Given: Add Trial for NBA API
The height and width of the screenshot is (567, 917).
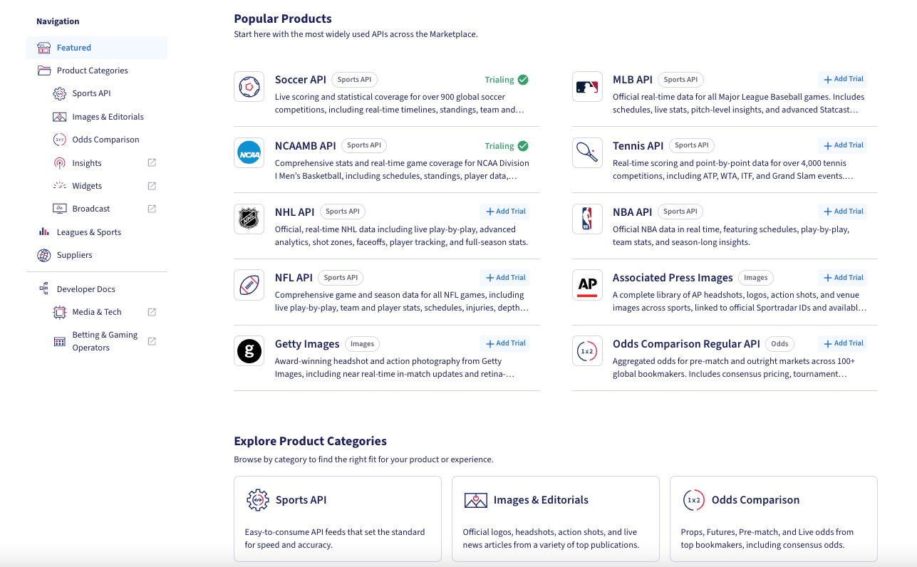Looking at the screenshot, I should [x=843, y=212].
